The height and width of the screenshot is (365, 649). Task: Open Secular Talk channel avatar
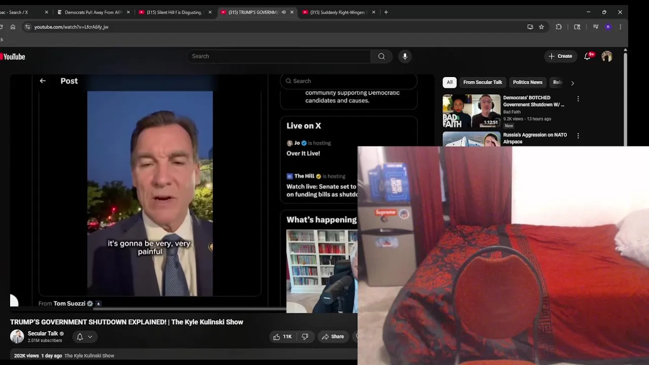[17, 337]
